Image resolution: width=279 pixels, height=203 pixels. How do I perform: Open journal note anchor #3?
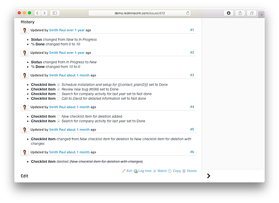(x=192, y=75)
